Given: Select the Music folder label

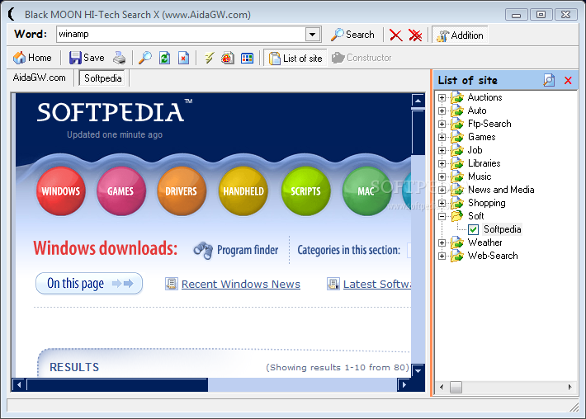Looking at the screenshot, I should click(x=480, y=177).
